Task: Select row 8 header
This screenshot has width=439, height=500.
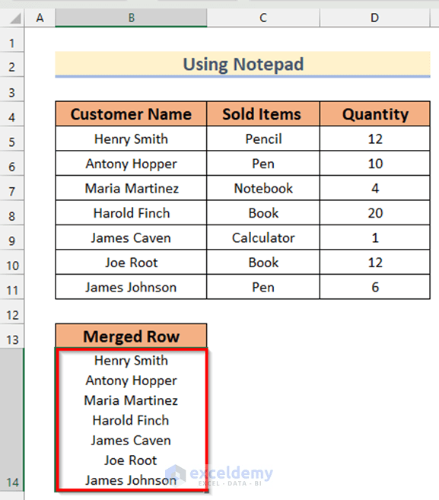Action: [12, 212]
